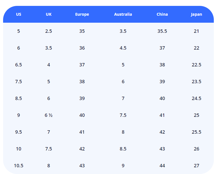
Task: Select the UK size 6 ½ cell
Action: 49,115
